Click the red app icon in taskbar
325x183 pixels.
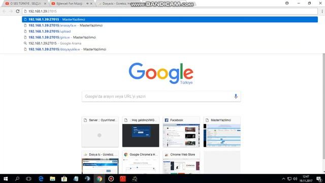pos(123,178)
